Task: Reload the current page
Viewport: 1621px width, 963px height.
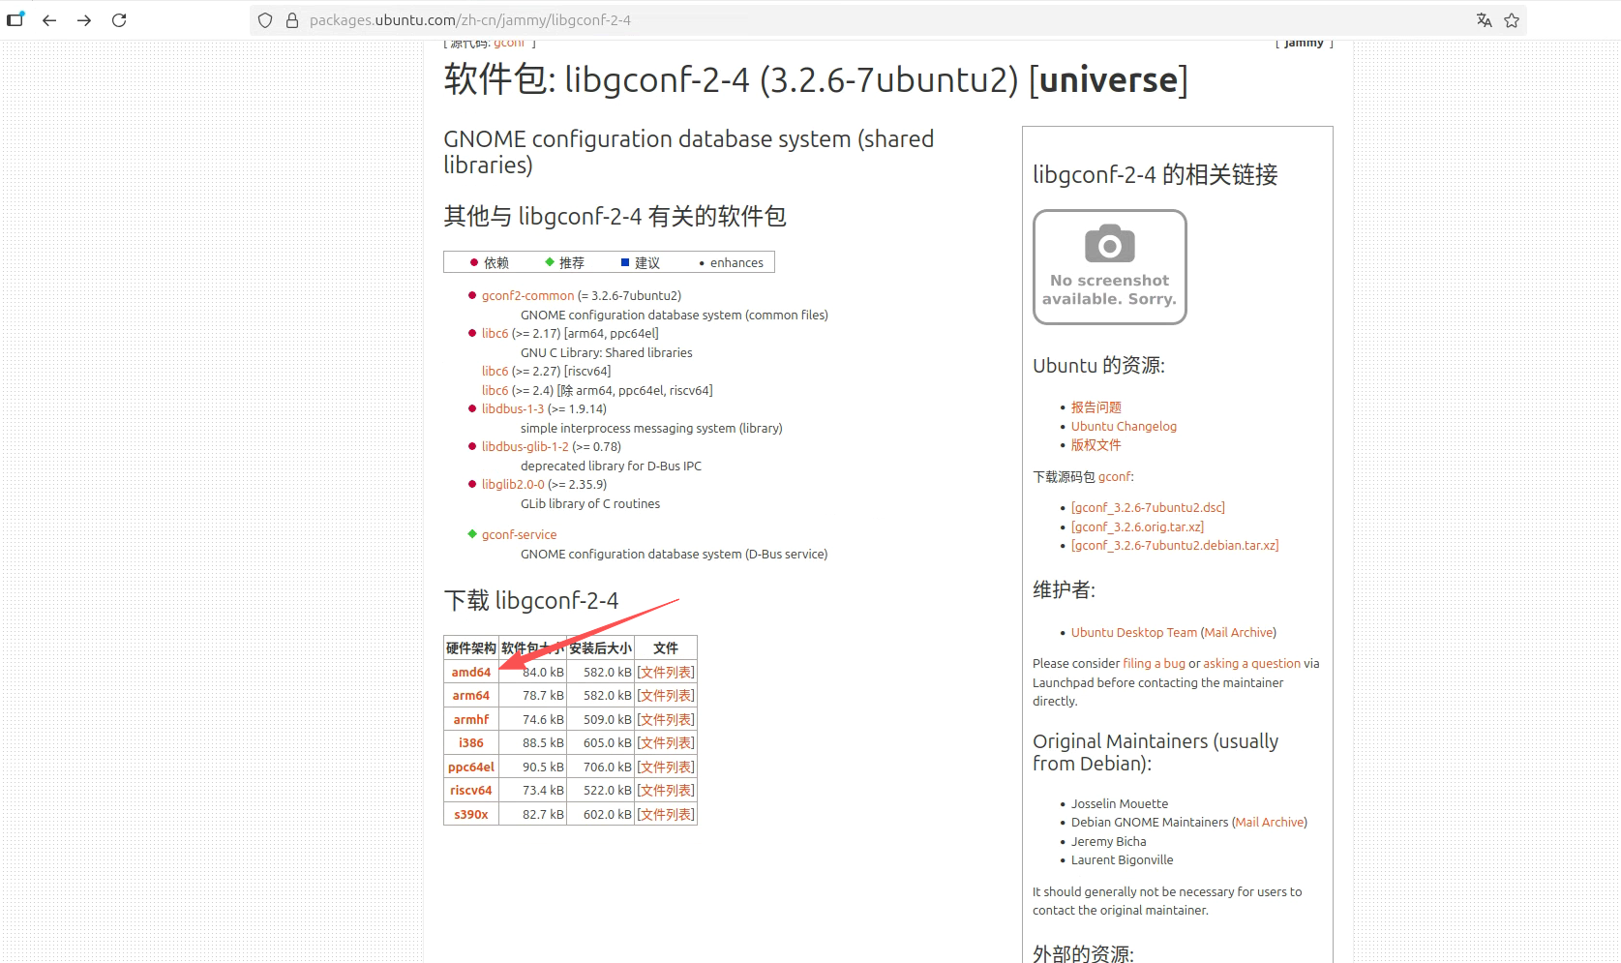Action: [118, 19]
